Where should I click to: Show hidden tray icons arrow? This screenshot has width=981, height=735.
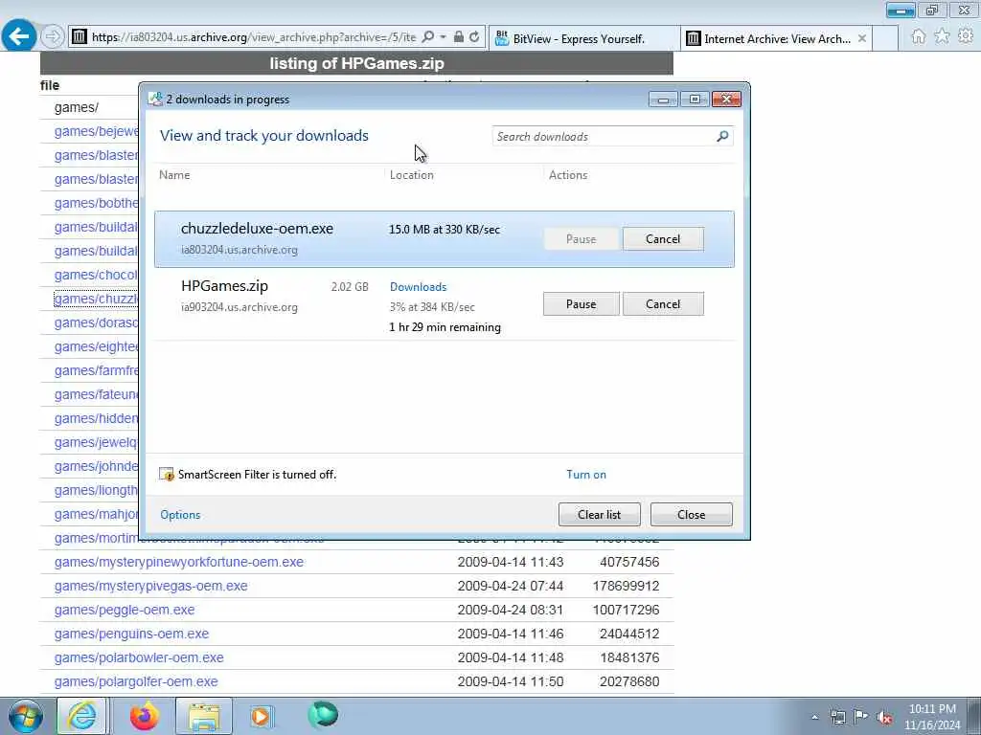(x=814, y=717)
